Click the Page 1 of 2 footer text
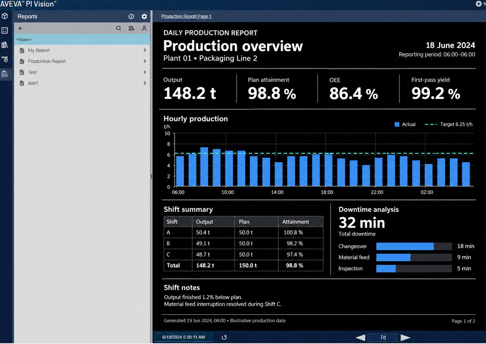The image size is (486, 344). point(463,321)
